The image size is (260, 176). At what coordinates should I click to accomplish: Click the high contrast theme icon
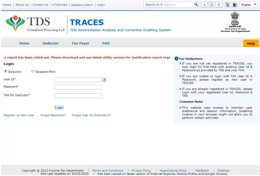point(235,5)
